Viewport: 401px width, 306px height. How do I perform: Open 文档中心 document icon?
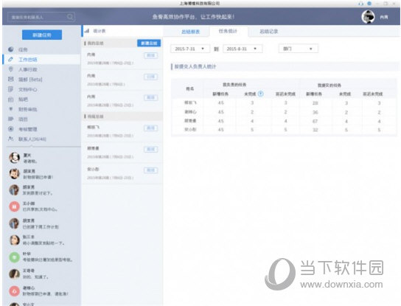(11, 89)
